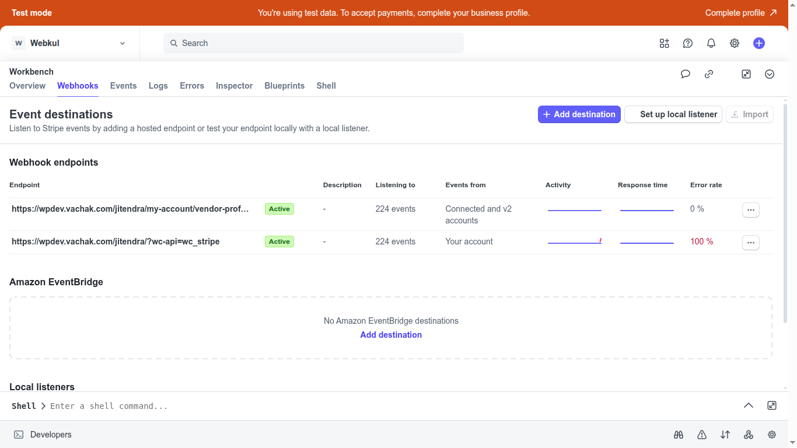Click the API requests arrows icon
797x448 pixels.
725,435
